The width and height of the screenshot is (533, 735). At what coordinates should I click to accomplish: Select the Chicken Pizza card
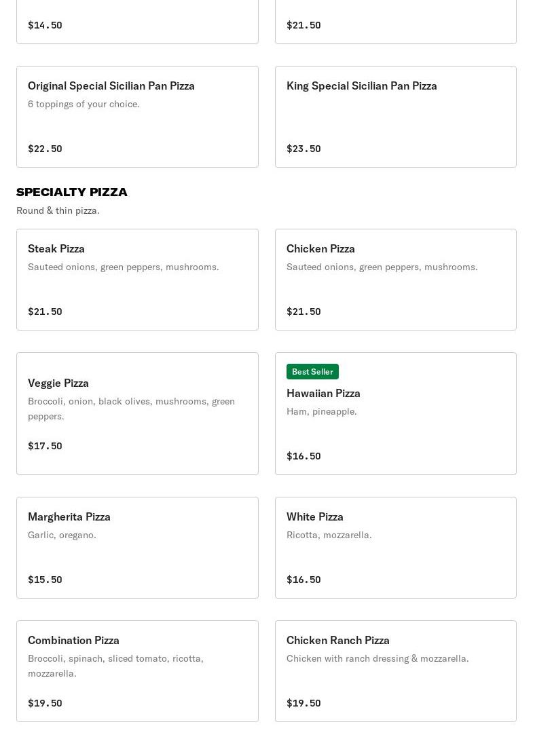tap(395, 279)
